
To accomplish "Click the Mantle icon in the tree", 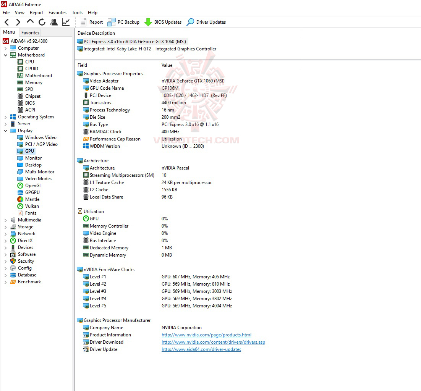I will click(x=20, y=199).
